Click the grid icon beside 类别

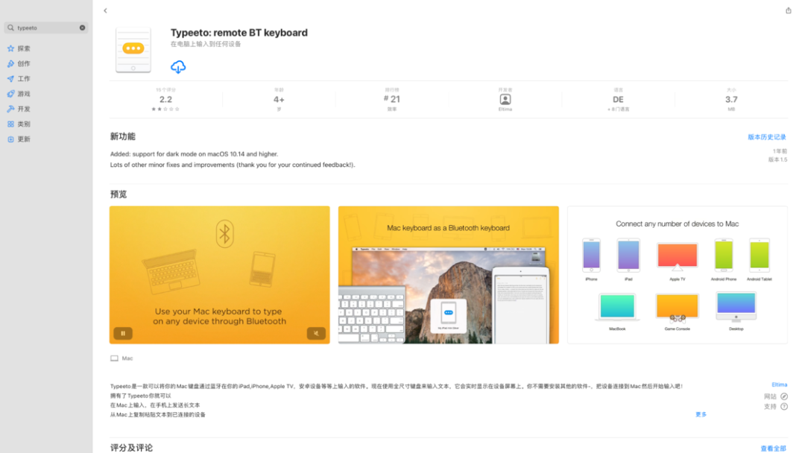point(10,124)
